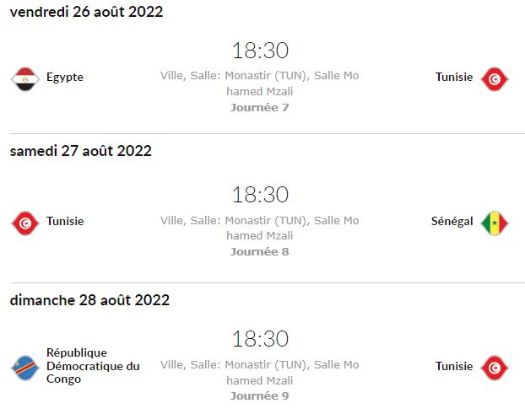This screenshot has height=414, width=525.
Task: Open Tunisie team name in 28 août match
Action: [x=454, y=366]
